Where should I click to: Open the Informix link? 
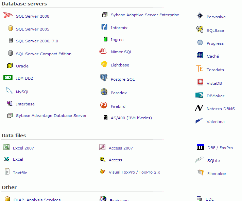point(119,28)
